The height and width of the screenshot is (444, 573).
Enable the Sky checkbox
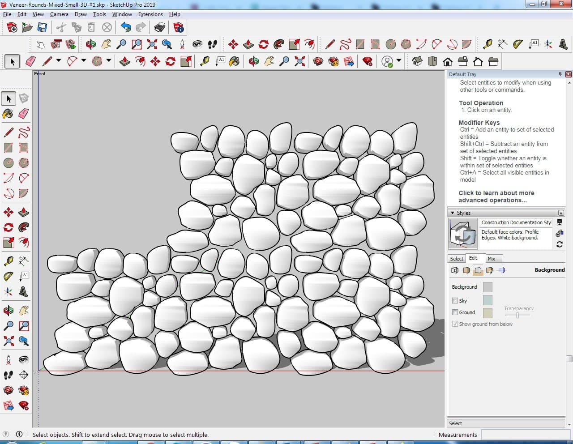click(x=455, y=301)
